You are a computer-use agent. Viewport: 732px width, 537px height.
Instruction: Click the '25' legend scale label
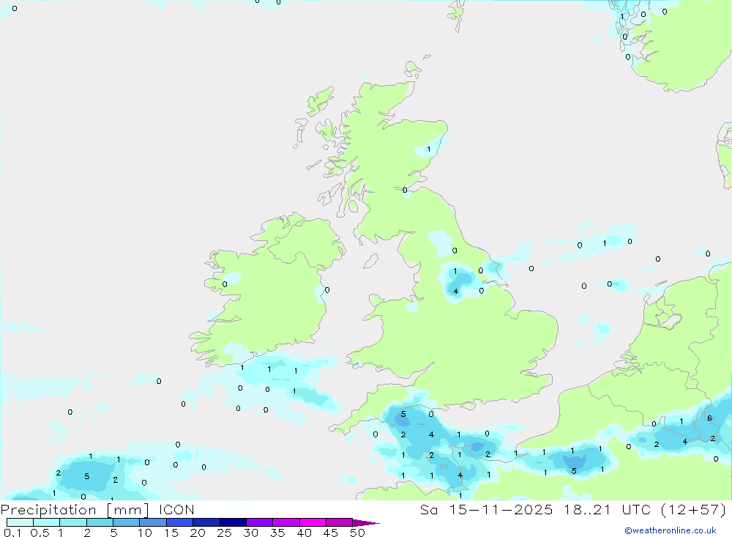click(x=224, y=533)
